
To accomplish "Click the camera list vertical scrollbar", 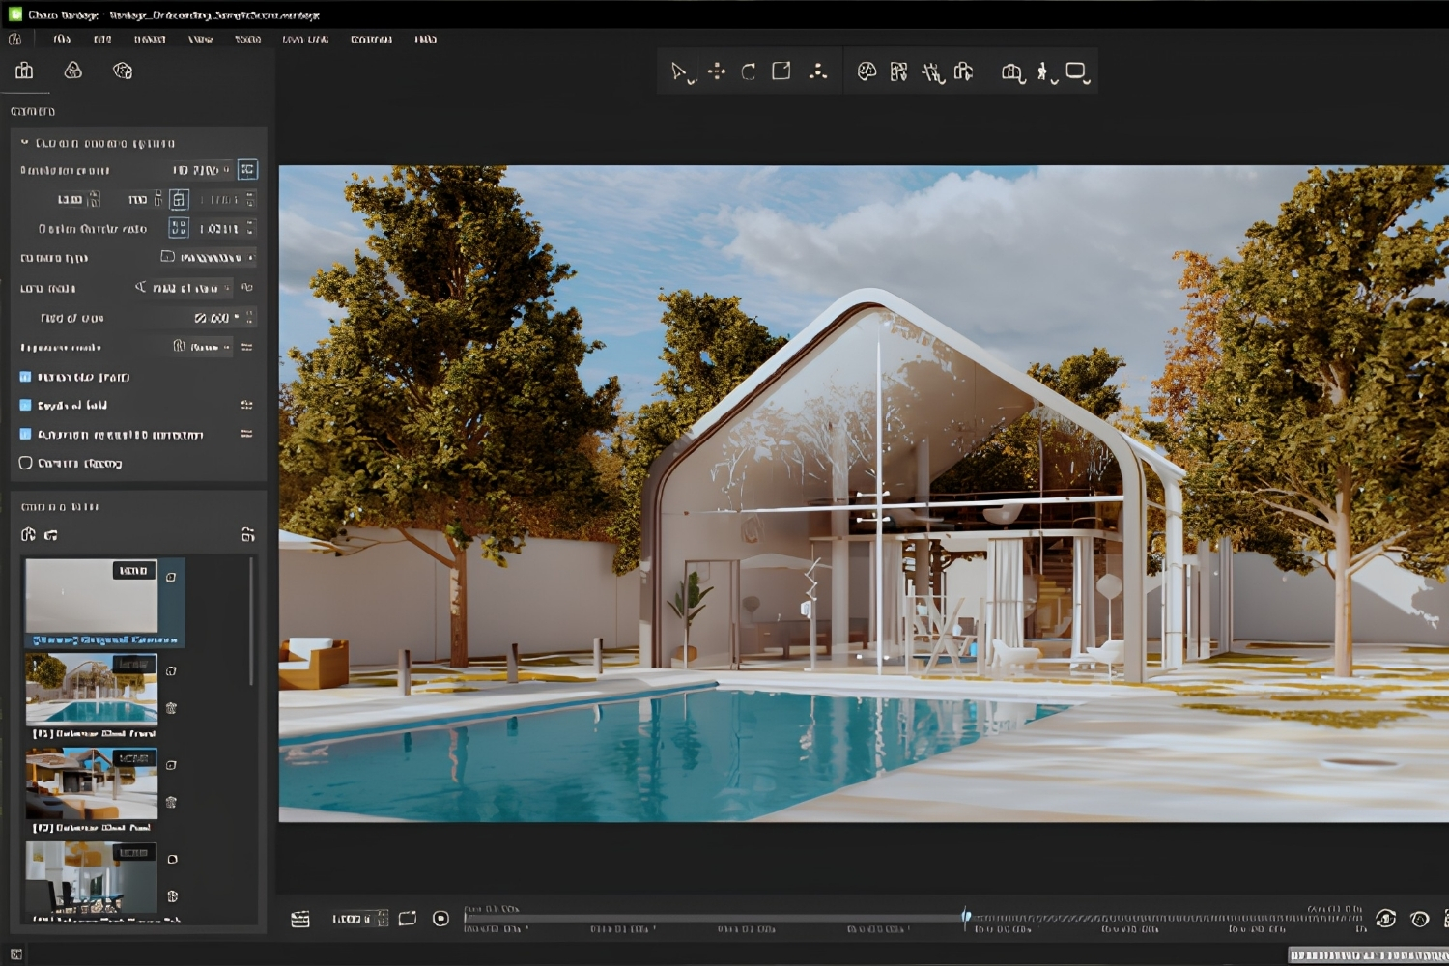I will coord(251,621).
